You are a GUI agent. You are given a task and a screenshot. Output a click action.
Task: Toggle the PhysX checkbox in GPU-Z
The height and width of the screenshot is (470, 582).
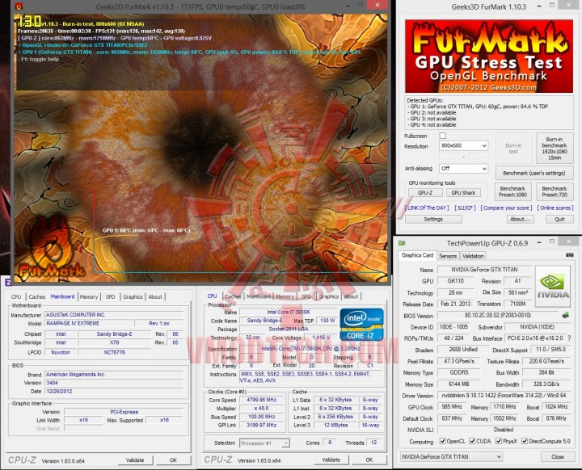499,441
